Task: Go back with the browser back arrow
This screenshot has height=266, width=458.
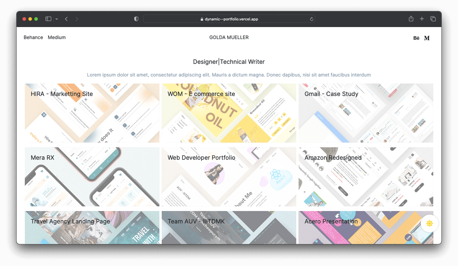Action: [66, 19]
